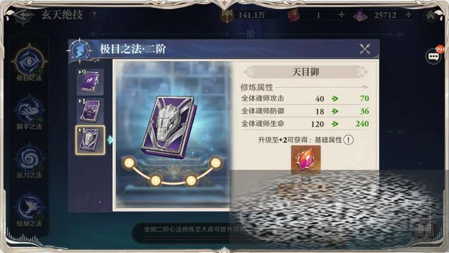449x253 pixels.
Task: Close the 极目之法·二阶 dialog
Action: (x=365, y=49)
